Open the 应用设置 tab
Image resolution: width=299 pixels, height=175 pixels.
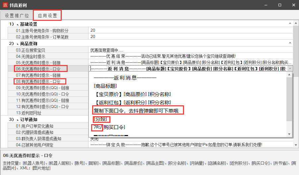coord(47,16)
